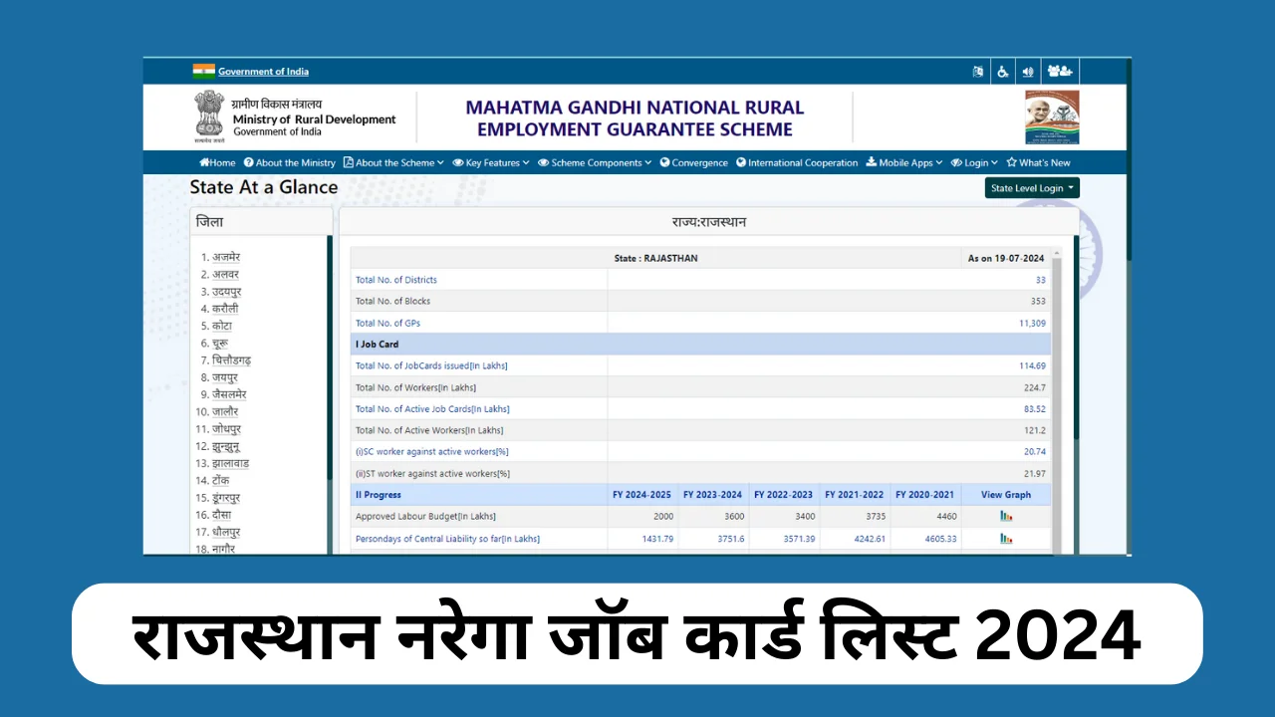Open Total No. of Active Job Cards link
The image size is (1275, 717).
click(x=432, y=409)
